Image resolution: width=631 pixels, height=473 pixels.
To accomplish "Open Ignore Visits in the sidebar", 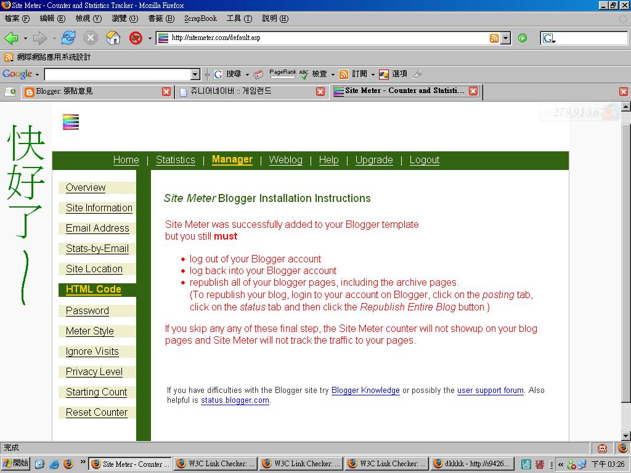I will (92, 352).
